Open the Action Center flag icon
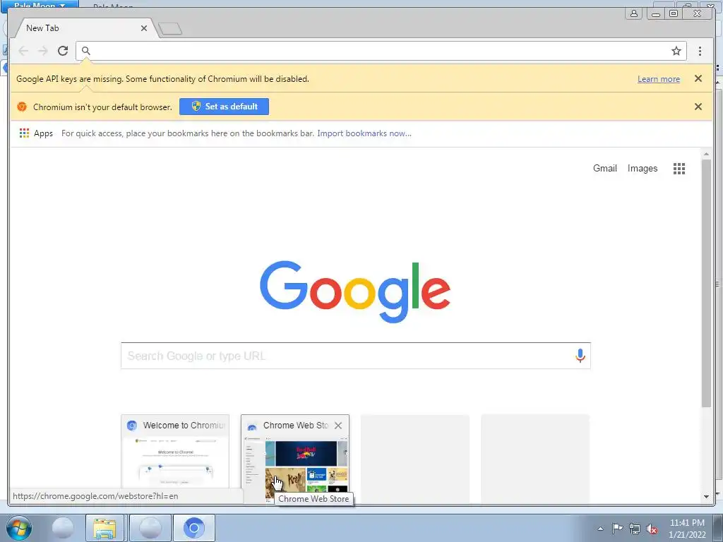 pyautogui.click(x=617, y=529)
